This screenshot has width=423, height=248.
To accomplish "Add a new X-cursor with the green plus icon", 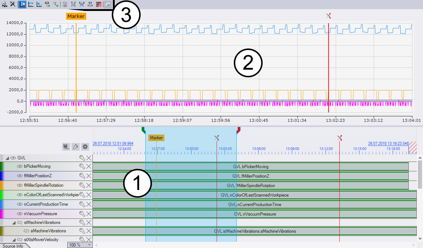I will click(x=56, y=4).
